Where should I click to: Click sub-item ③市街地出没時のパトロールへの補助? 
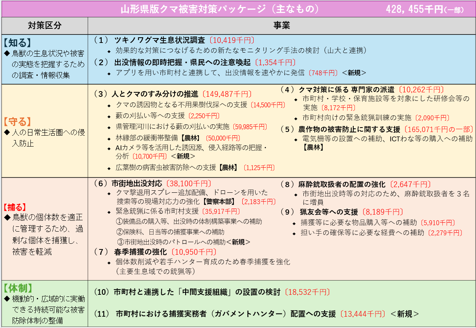click(x=184, y=242)
